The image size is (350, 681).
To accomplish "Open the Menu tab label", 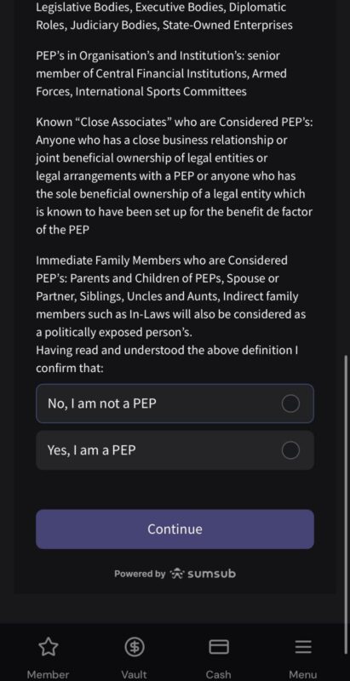I will [x=303, y=674].
